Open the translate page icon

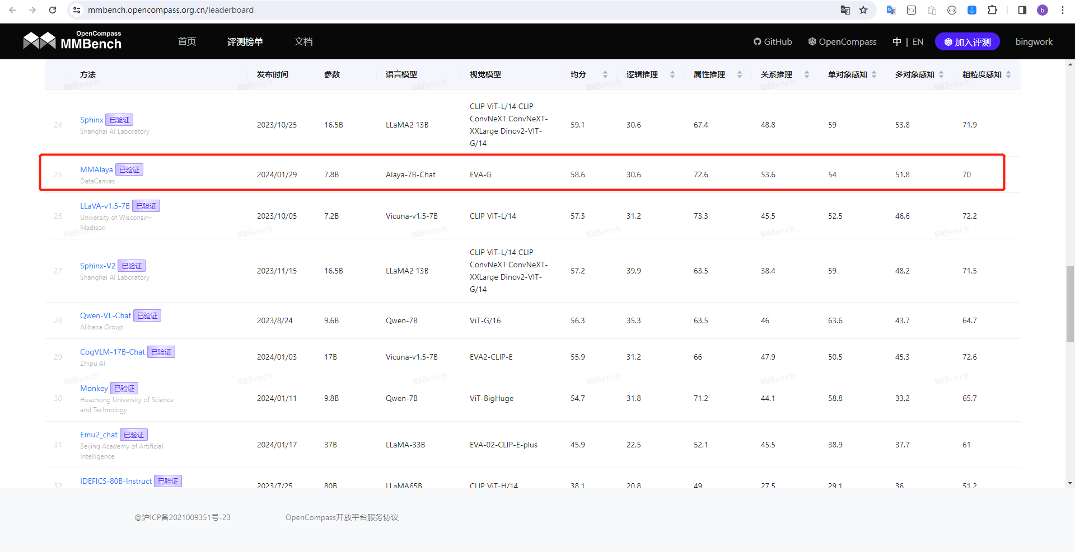(845, 10)
